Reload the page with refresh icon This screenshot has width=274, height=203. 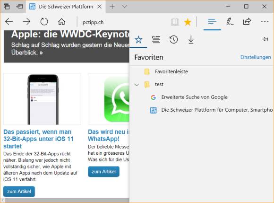pyautogui.click(x=44, y=22)
